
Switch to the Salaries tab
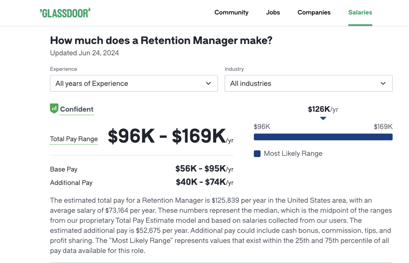pos(360,12)
